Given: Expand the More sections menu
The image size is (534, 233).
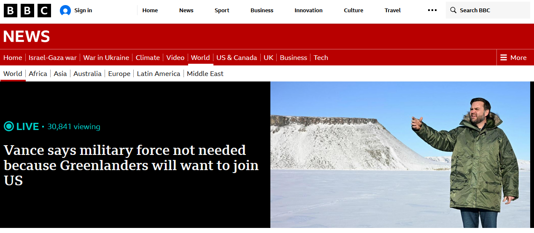Looking at the screenshot, I should [x=513, y=57].
